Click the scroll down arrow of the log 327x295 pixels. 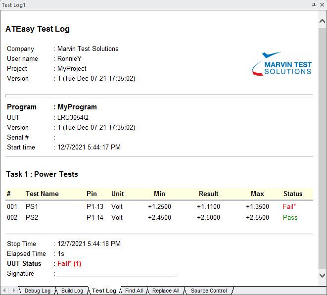pos(322,275)
